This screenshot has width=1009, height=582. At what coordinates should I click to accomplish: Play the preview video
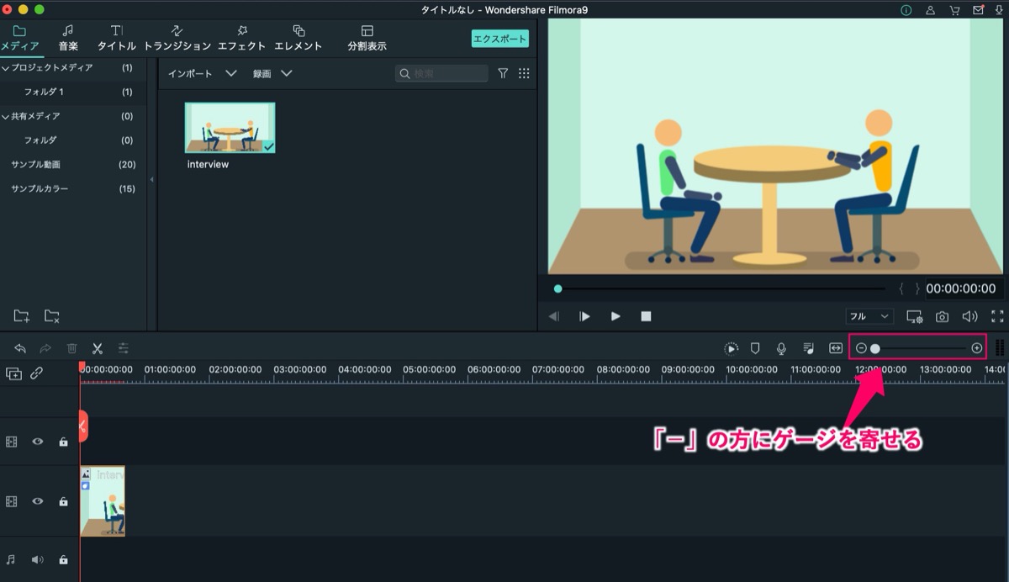(x=615, y=316)
